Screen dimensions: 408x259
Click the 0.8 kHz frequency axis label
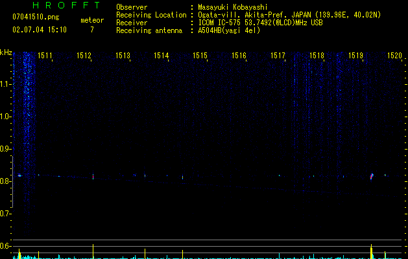pyautogui.click(x=5, y=181)
